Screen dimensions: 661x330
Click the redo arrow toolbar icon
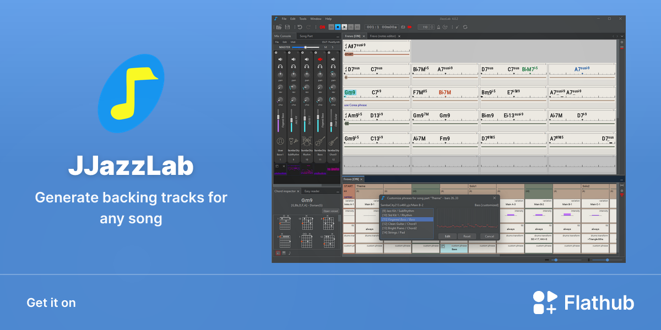pos(308,27)
